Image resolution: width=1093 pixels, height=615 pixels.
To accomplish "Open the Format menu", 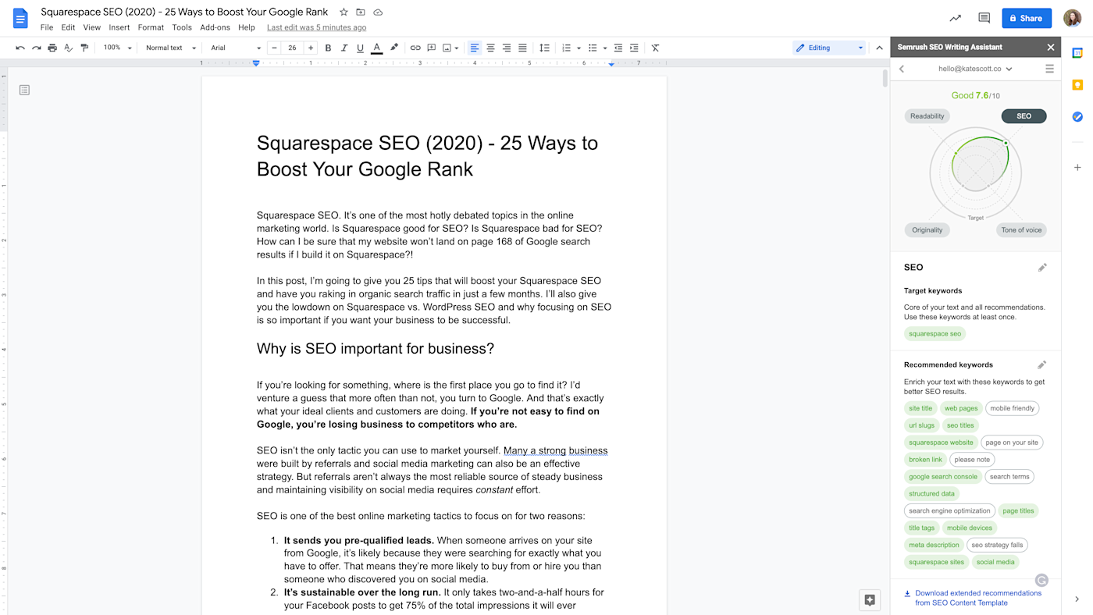I will pos(151,27).
